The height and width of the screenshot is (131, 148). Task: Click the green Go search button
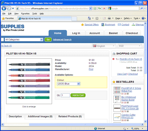(48, 40)
